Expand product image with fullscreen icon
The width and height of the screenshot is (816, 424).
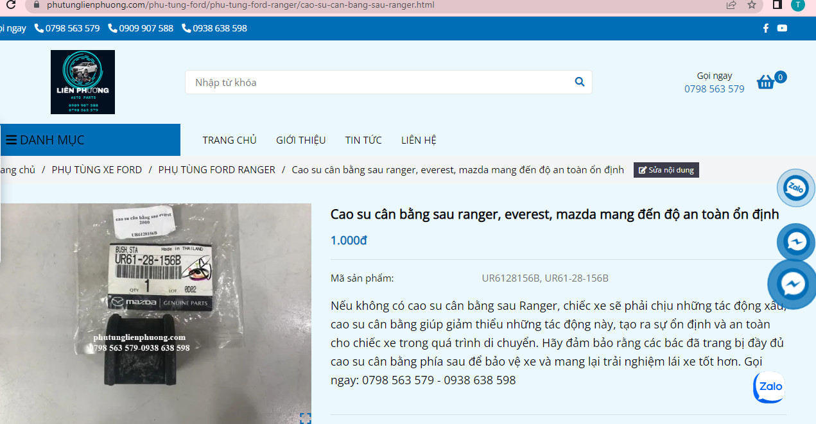[306, 418]
